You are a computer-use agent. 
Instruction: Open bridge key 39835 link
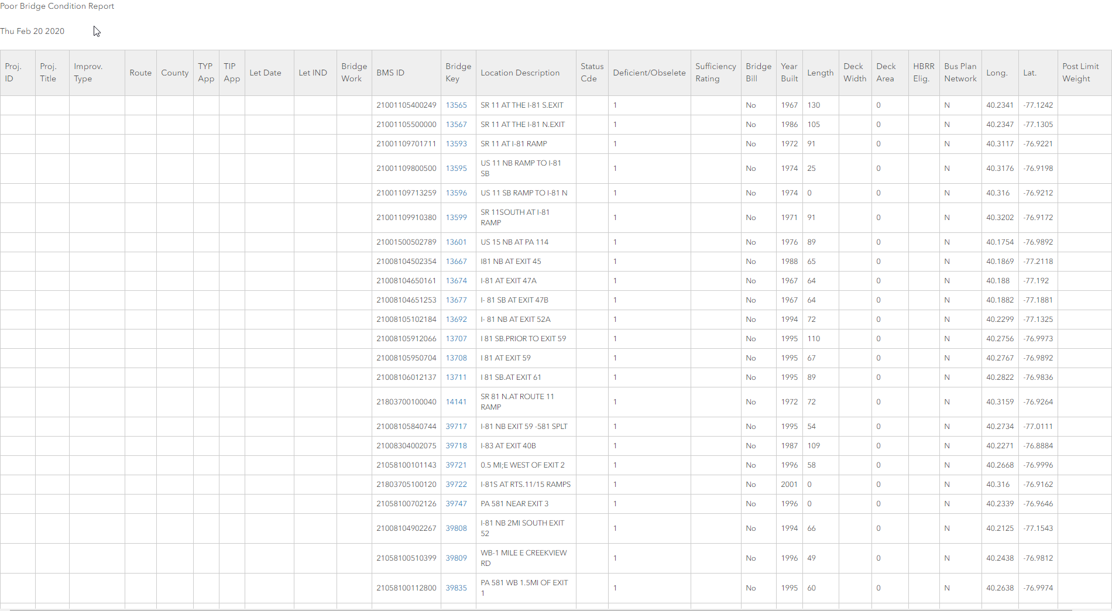[456, 588]
